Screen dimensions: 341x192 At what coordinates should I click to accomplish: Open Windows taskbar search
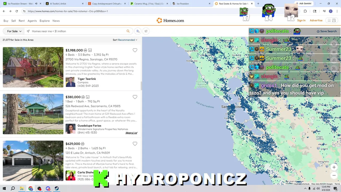[13, 189]
